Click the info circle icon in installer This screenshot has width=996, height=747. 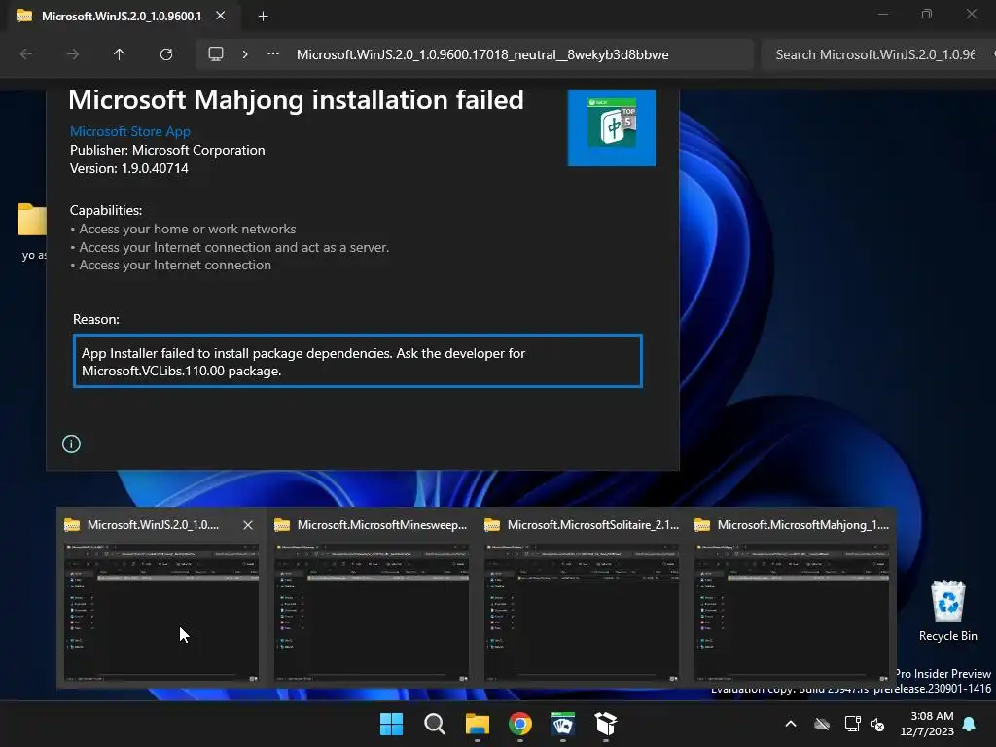coord(71,444)
